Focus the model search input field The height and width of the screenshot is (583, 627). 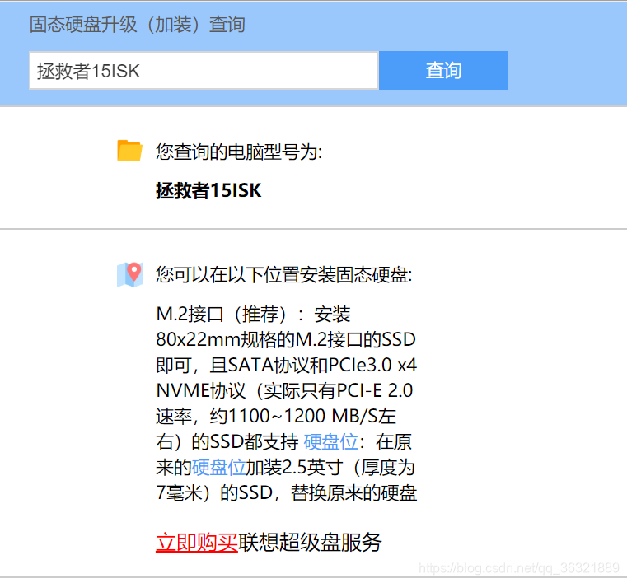point(204,70)
